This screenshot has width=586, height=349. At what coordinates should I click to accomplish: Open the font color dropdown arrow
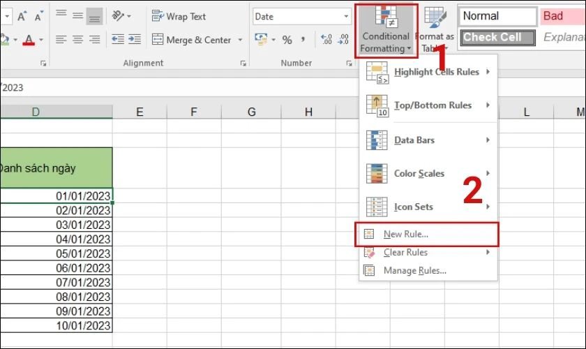click(x=41, y=40)
